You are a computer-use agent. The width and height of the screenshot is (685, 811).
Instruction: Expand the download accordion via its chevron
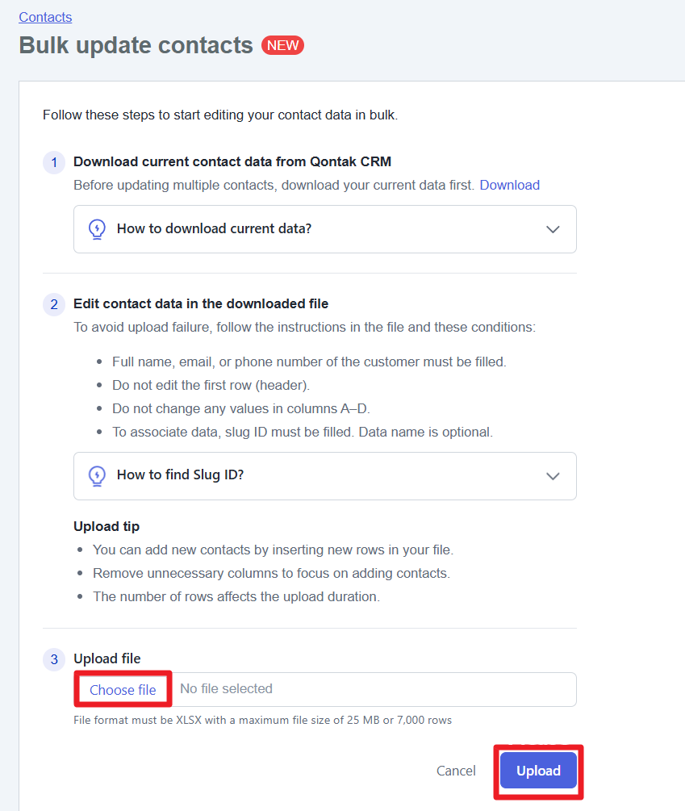tap(553, 229)
